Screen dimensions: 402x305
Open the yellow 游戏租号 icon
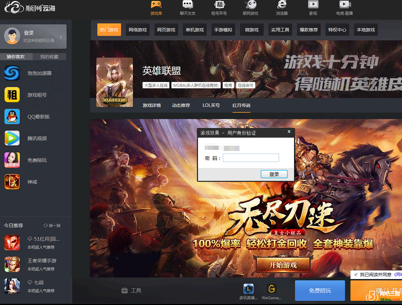12,95
